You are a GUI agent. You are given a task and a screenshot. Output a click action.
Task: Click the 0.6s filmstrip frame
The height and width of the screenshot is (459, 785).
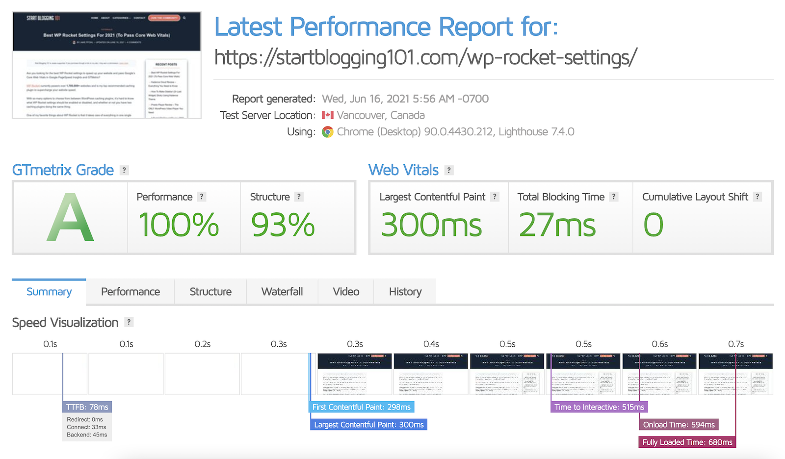click(659, 374)
